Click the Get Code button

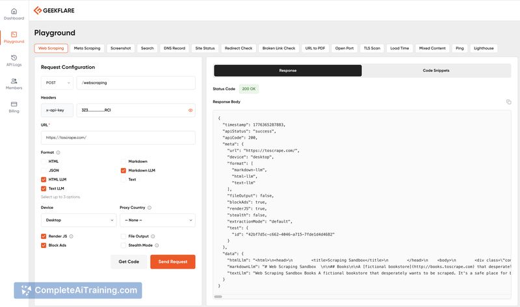tap(129, 262)
